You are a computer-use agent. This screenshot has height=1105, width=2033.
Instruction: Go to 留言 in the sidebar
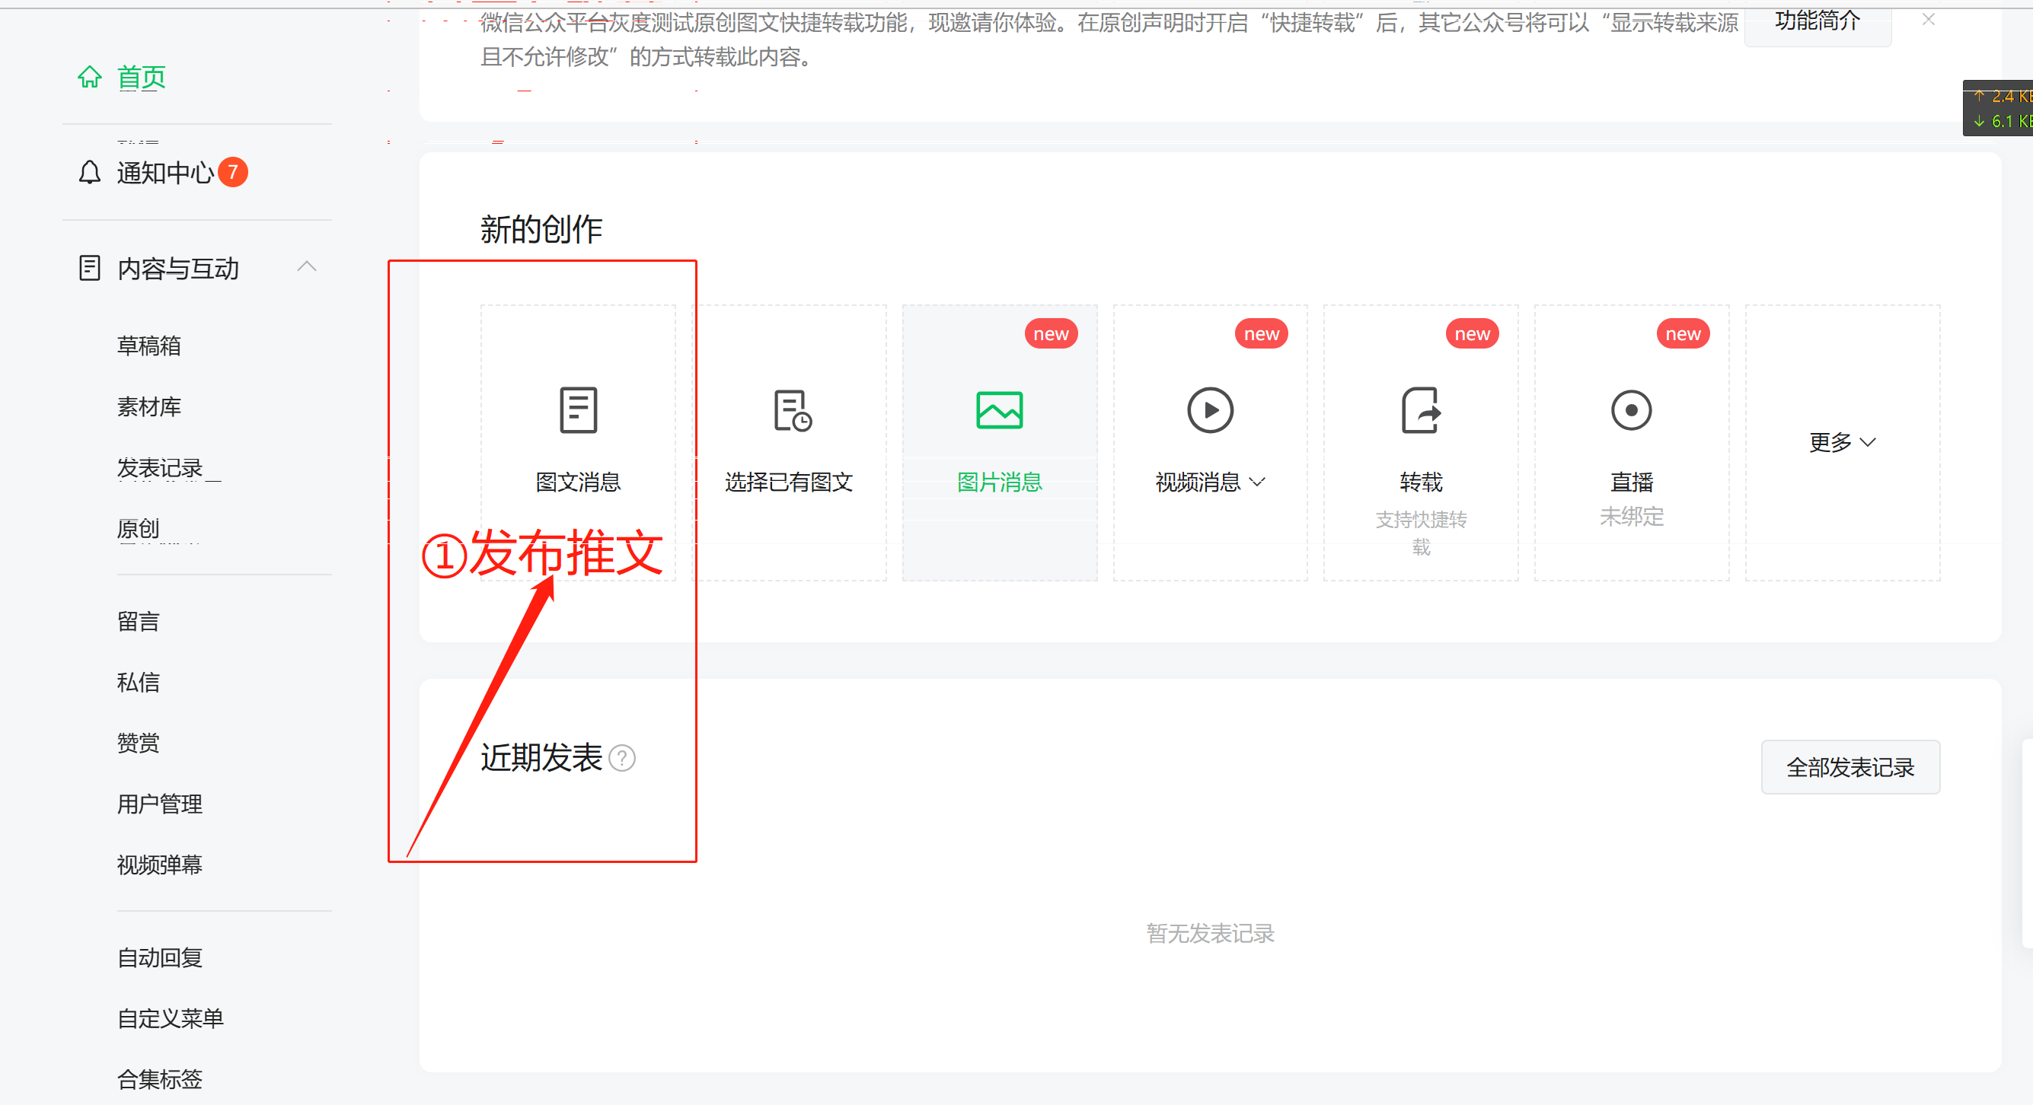tap(139, 622)
